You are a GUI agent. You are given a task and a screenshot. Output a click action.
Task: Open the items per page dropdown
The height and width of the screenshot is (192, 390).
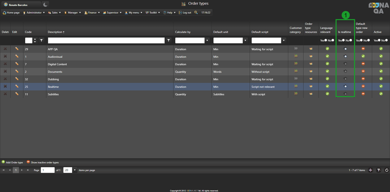coord(75,170)
